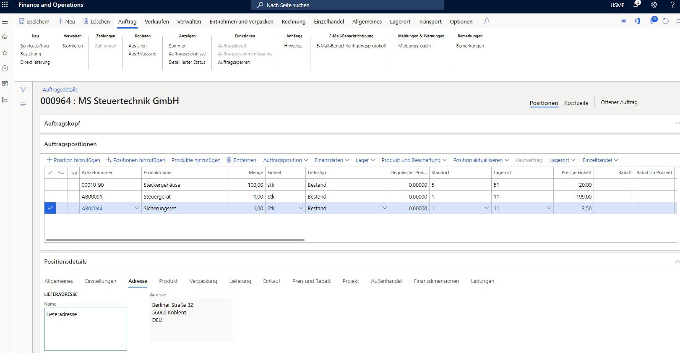Show the filter pane funnel icon
This screenshot has width=680, height=353.
point(23,89)
